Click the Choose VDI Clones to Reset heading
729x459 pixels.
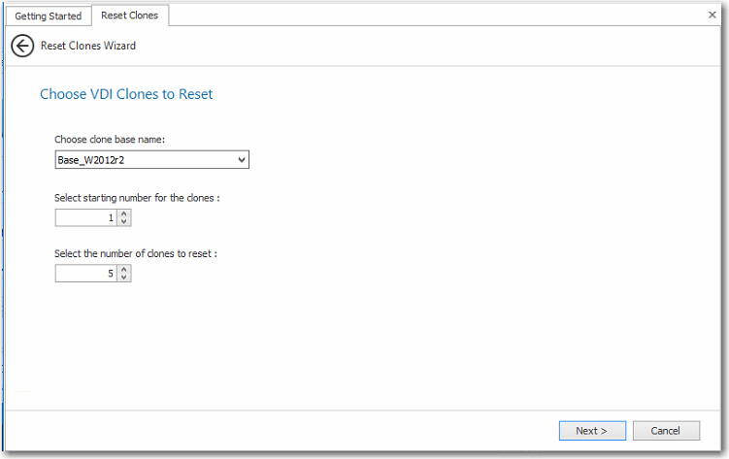(126, 94)
